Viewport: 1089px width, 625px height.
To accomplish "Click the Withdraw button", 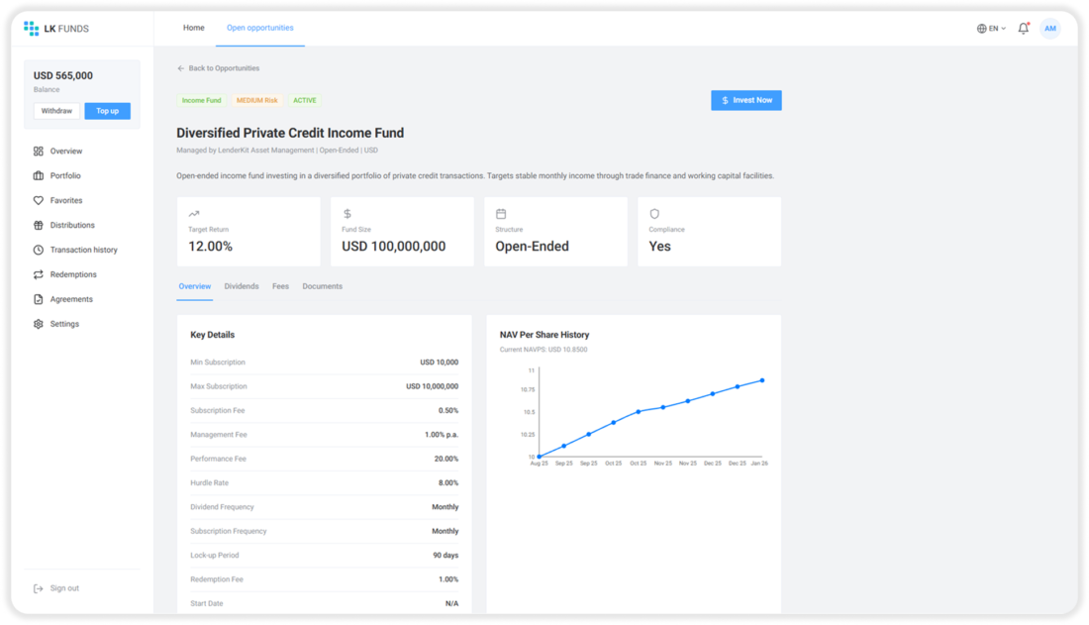I will pos(56,111).
